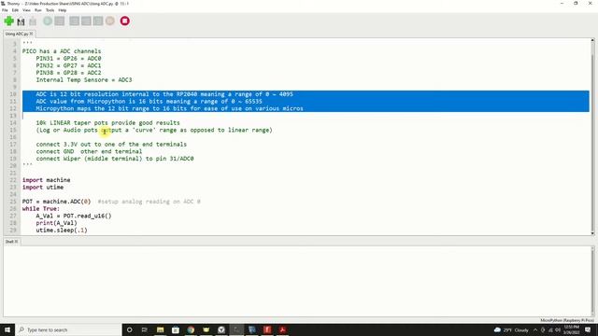
Task: Open the File menu
Action: 5,10
